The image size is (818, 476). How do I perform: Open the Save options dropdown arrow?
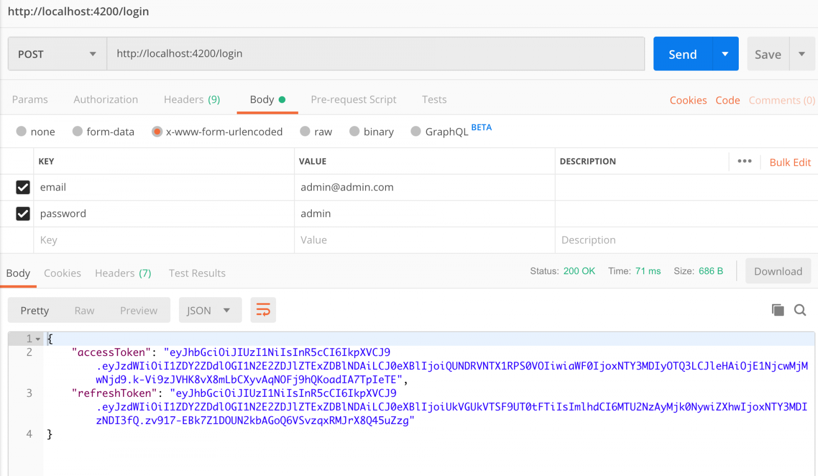(x=802, y=54)
